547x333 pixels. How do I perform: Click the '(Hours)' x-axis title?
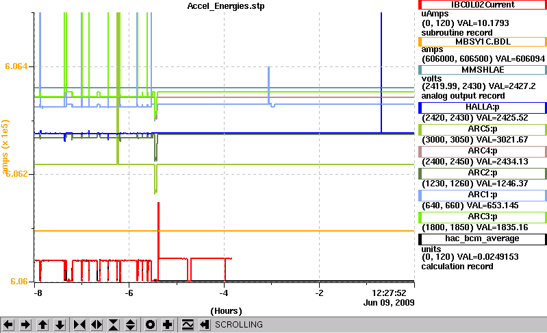point(226,311)
